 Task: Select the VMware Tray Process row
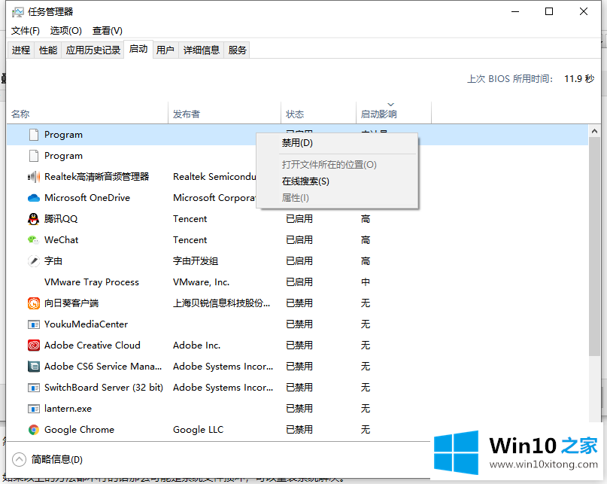pos(297,282)
